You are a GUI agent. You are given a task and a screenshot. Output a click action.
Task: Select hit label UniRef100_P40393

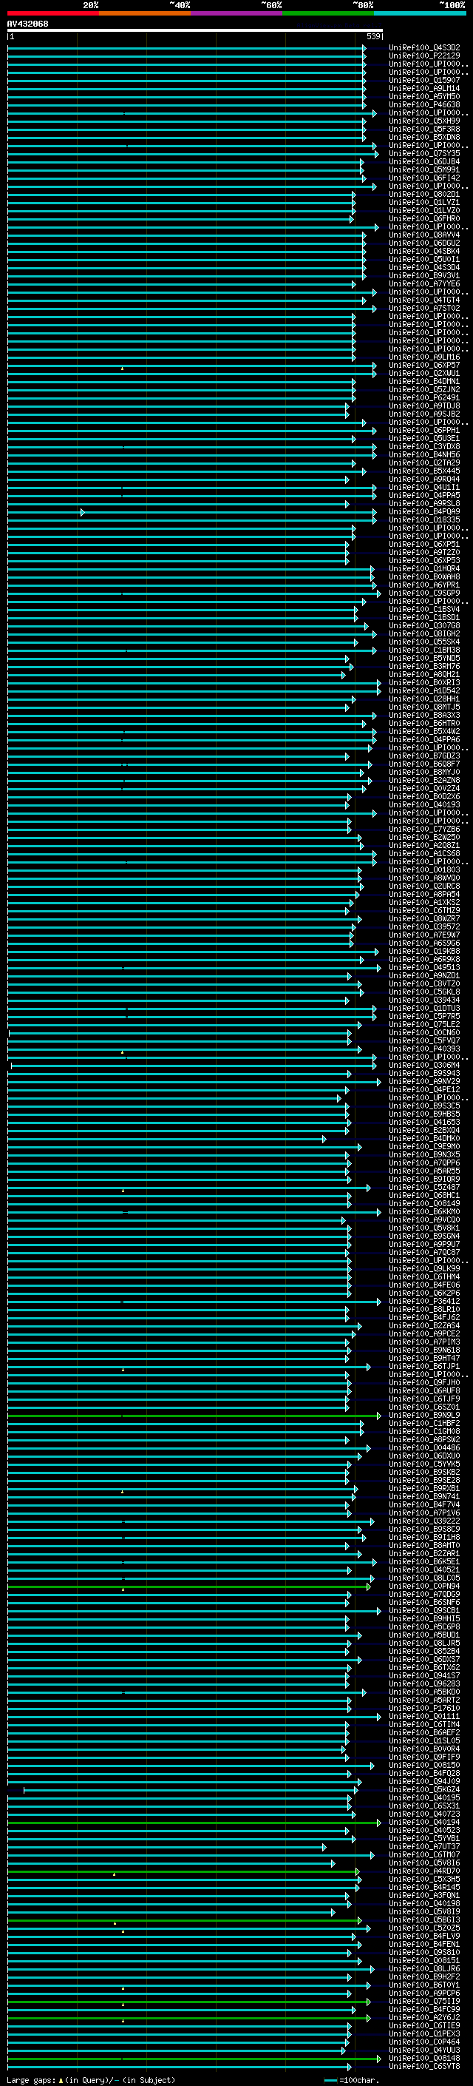point(424,1049)
